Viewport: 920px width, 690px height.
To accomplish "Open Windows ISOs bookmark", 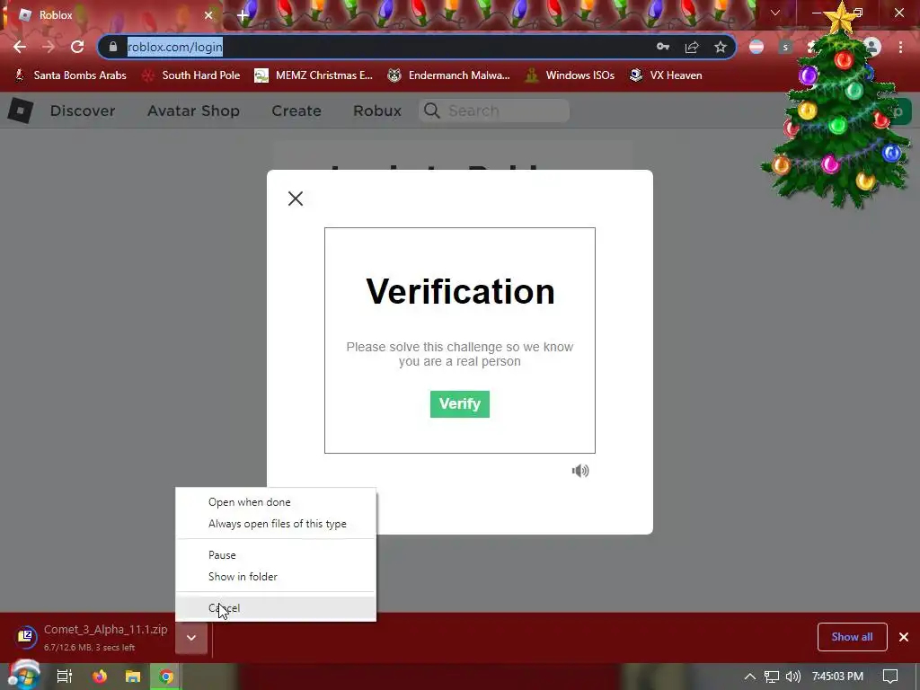I will coord(570,75).
